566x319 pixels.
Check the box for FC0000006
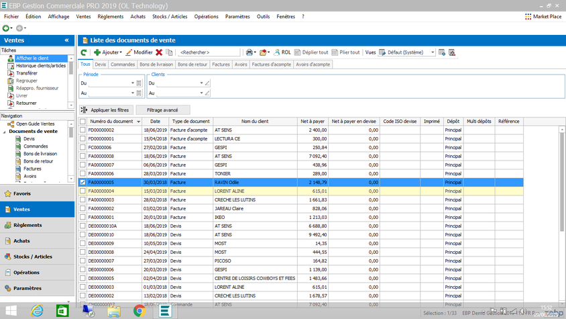pos(82,147)
